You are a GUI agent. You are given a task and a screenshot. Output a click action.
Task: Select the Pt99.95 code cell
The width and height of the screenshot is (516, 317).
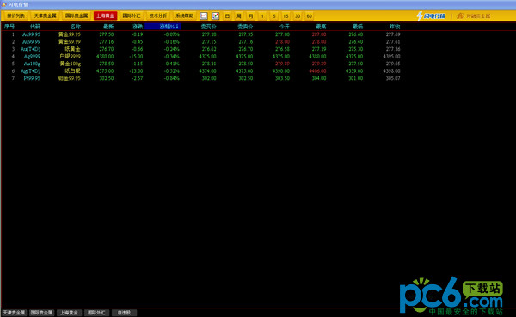point(32,78)
